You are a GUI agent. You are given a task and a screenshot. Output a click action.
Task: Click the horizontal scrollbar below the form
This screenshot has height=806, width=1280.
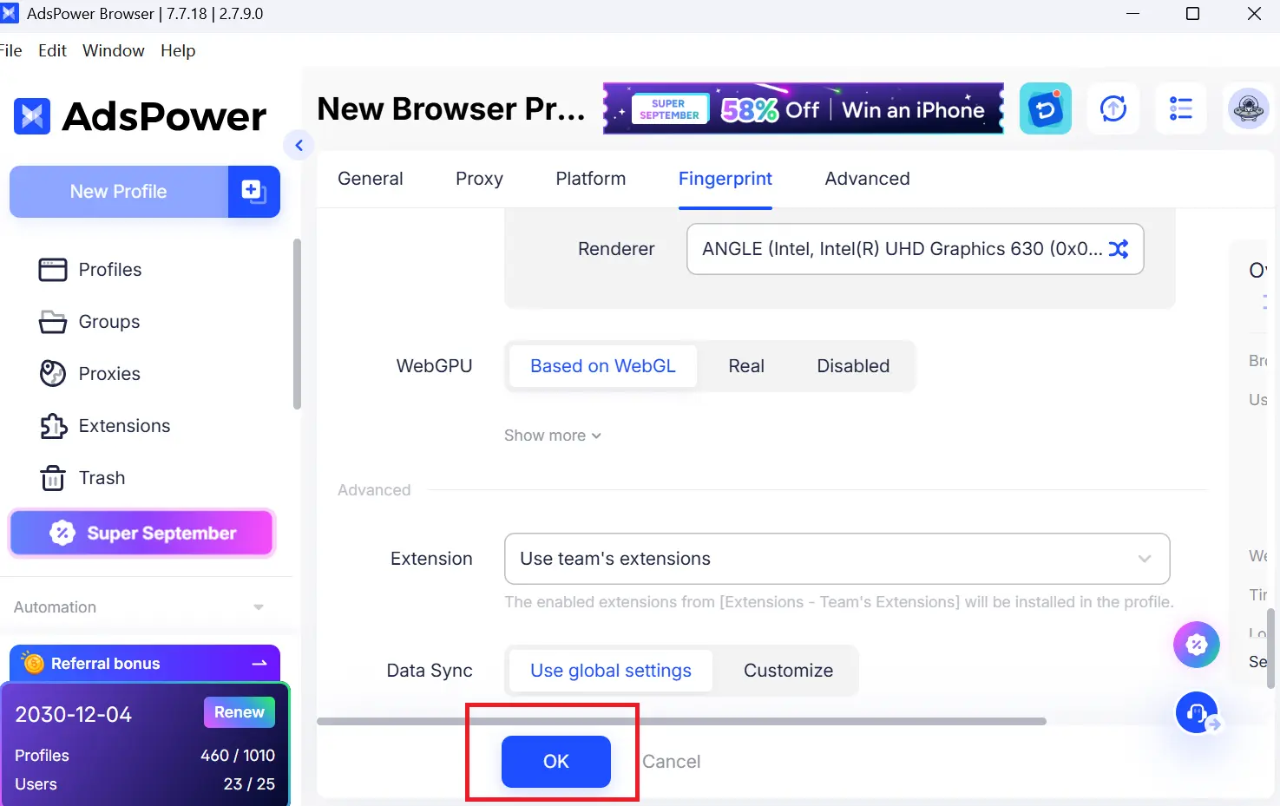coord(681,721)
